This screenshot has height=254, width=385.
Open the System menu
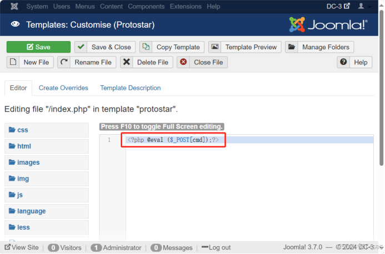(x=37, y=6)
